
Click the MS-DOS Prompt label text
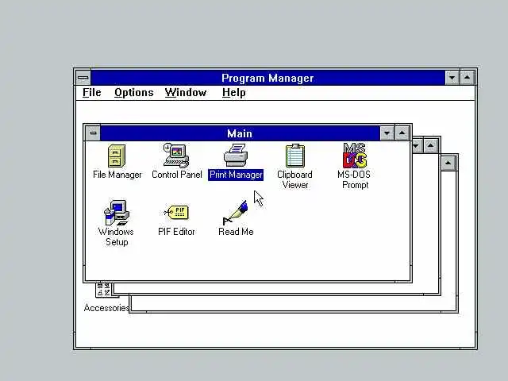[x=355, y=180]
